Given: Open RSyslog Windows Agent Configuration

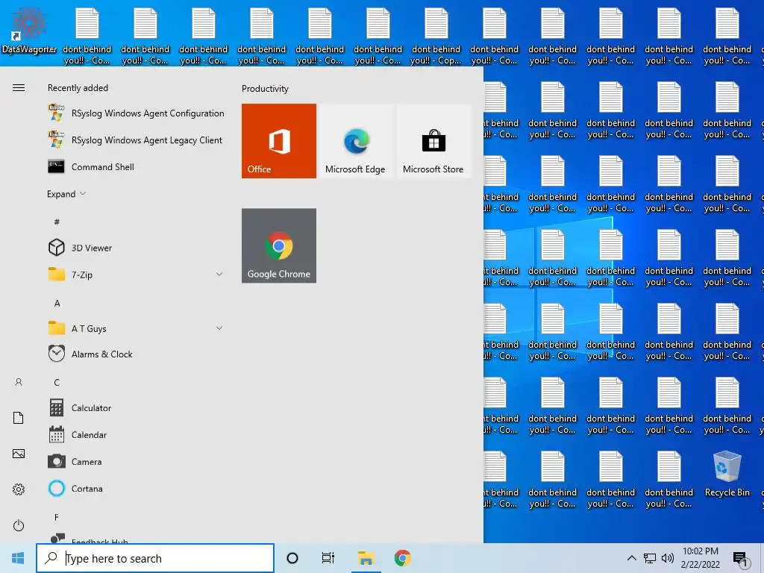Looking at the screenshot, I should 137,113.
